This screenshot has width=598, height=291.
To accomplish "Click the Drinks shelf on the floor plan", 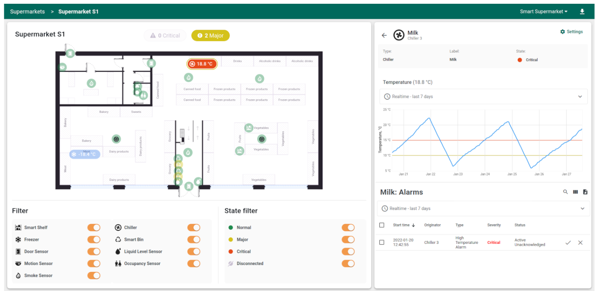I will coord(237,61).
